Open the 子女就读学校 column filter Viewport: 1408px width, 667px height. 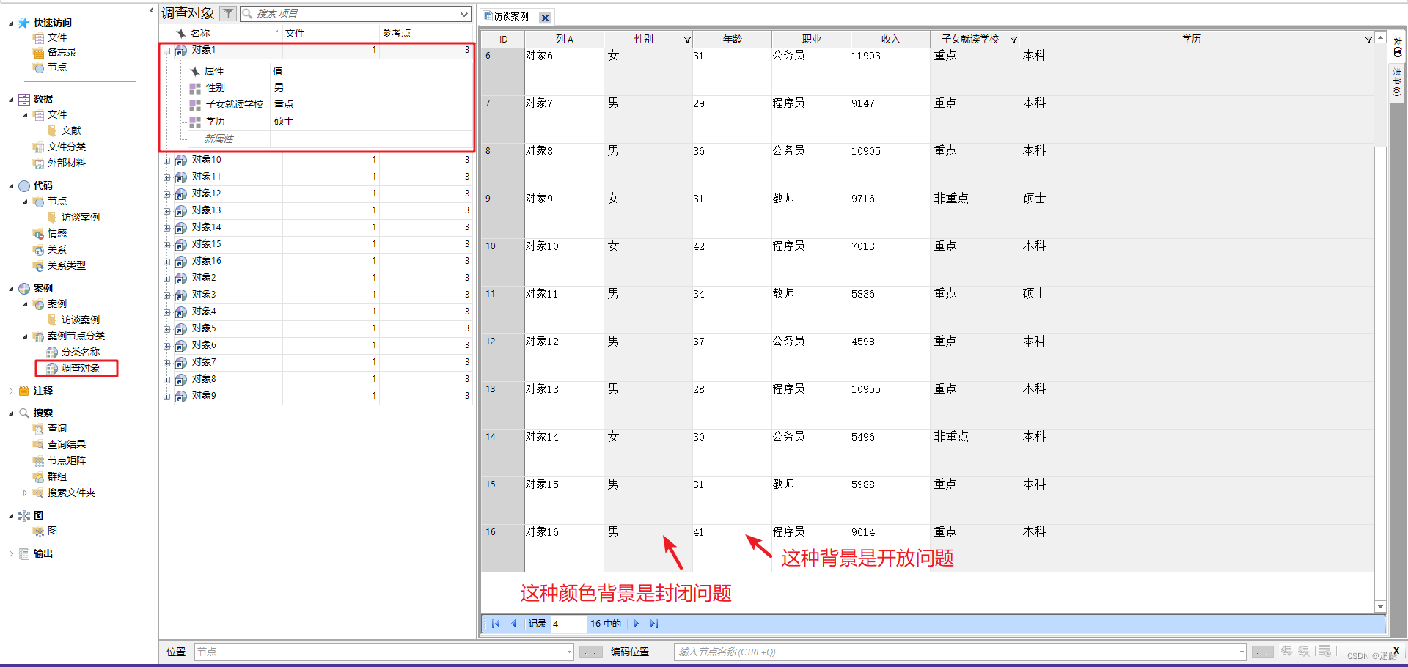[1013, 40]
